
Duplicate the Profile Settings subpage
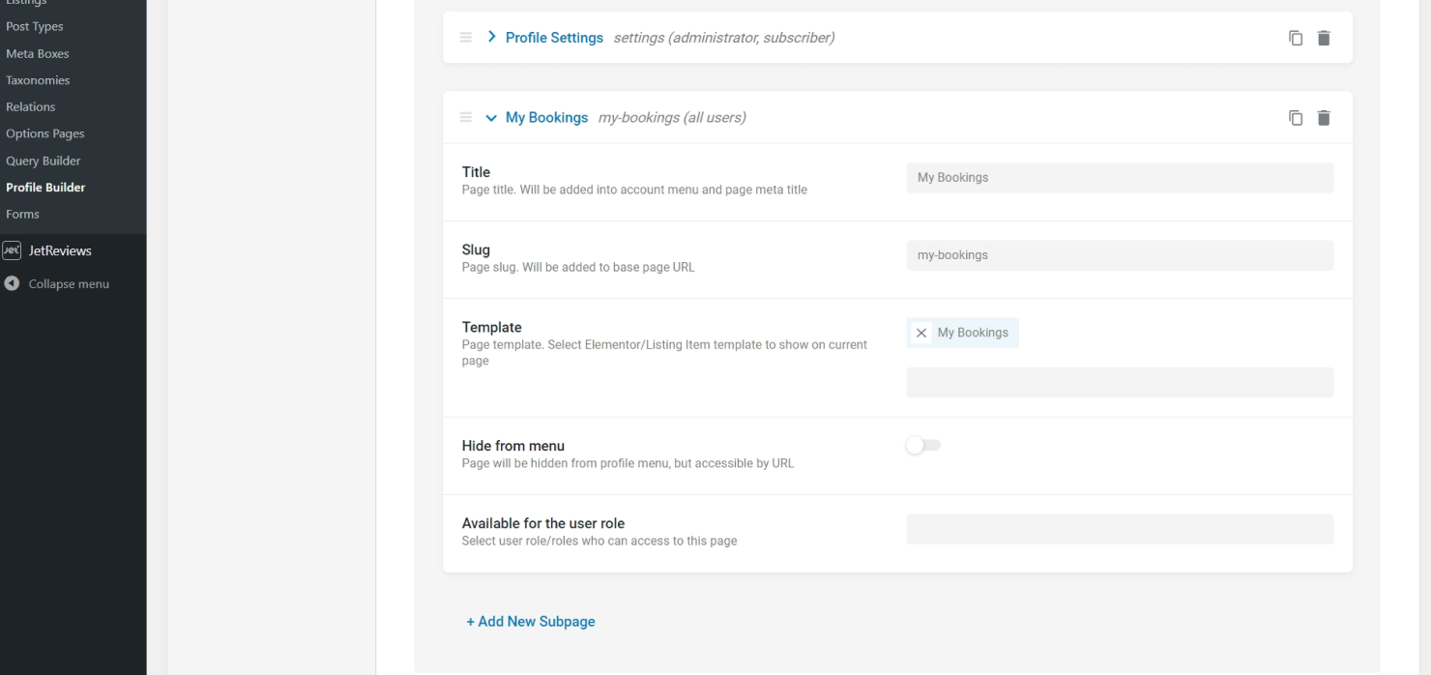1296,38
